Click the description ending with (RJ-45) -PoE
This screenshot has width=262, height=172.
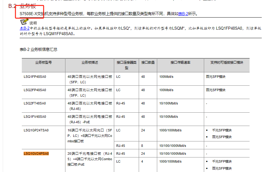(90, 119)
